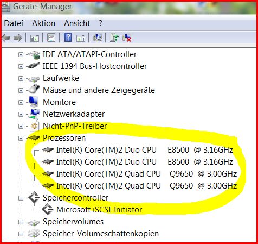
Task: Open the ? help menu
Action: tap(100, 23)
